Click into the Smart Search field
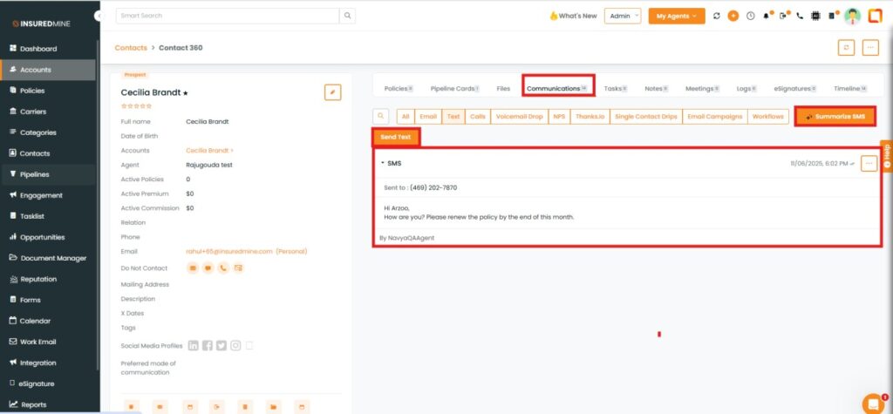The height and width of the screenshot is (414, 893). [227, 16]
